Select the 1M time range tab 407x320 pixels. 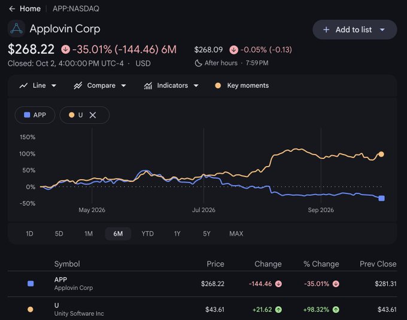click(x=89, y=234)
